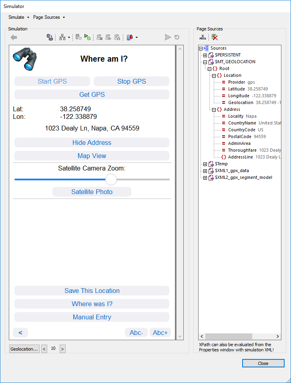Click the red X clear sources icon

click(x=215, y=37)
